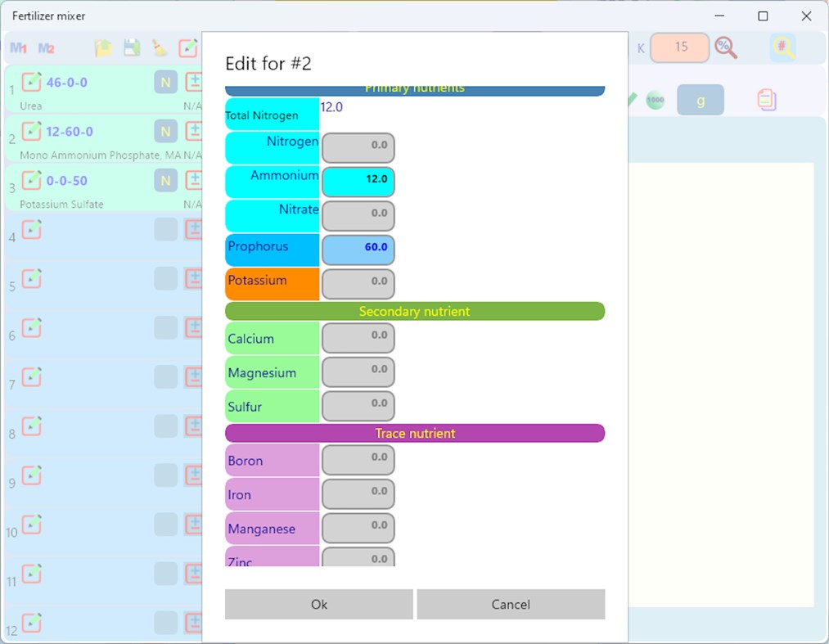Image resolution: width=829 pixels, height=644 pixels.
Task: Toggle the N indicator on the Urea row
Action: tap(165, 82)
